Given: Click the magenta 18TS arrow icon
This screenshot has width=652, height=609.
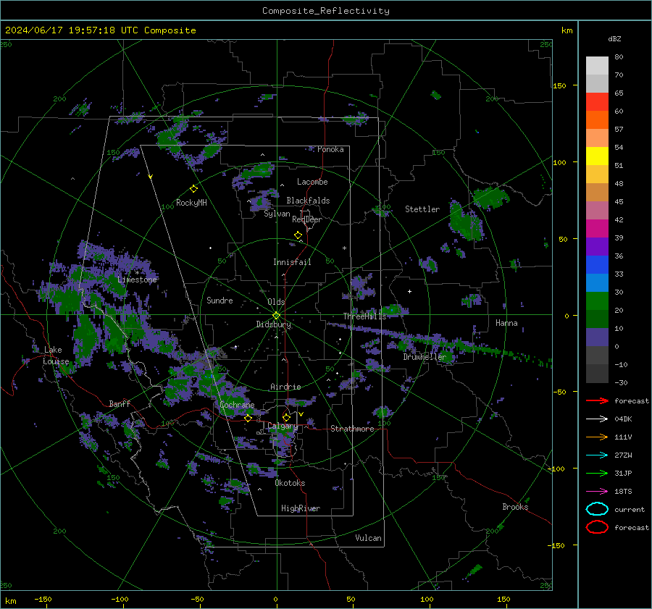Looking at the screenshot, I should (x=597, y=492).
